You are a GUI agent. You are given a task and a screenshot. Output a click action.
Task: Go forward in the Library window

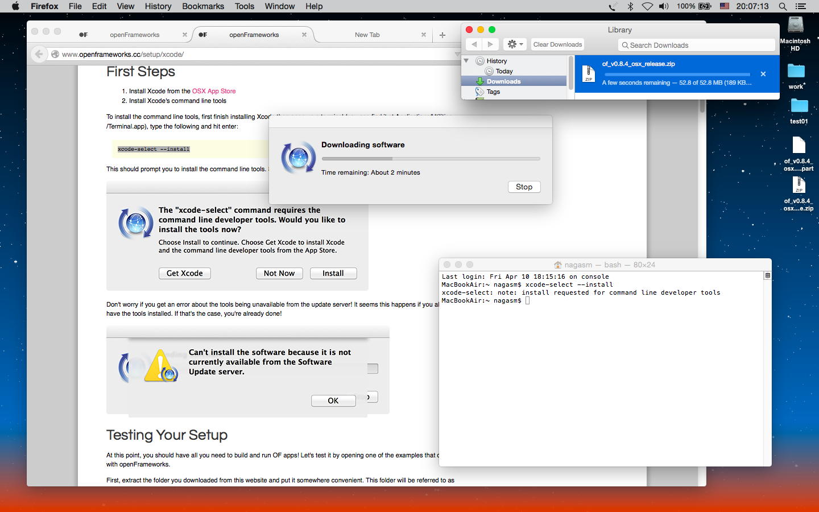click(x=490, y=44)
